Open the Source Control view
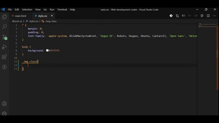Image resolution: width=219 pixels, height=123 pixels. [4, 37]
